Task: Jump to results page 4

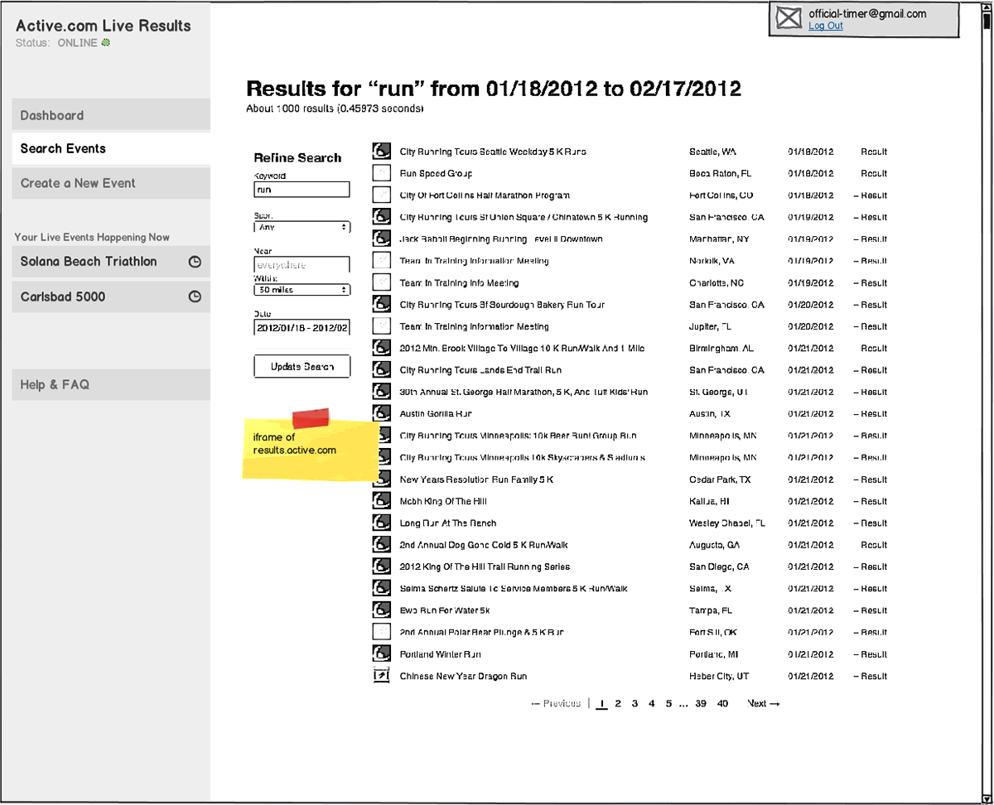Action: coord(652,704)
